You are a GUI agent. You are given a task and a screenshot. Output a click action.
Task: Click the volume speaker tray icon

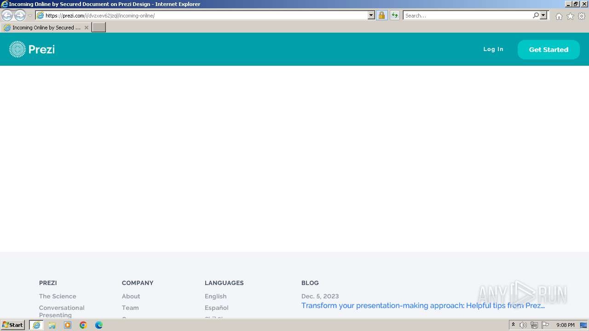[x=523, y=325]
